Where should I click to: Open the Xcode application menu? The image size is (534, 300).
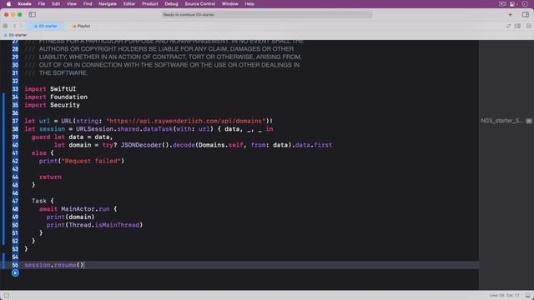[x=24, y=3]
